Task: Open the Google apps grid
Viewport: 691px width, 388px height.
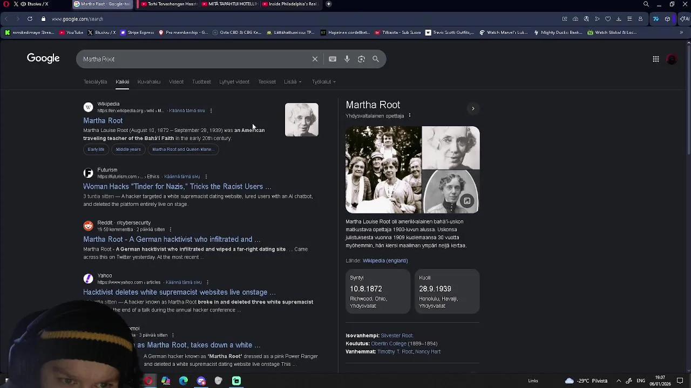Action: [x=656, y=59]
